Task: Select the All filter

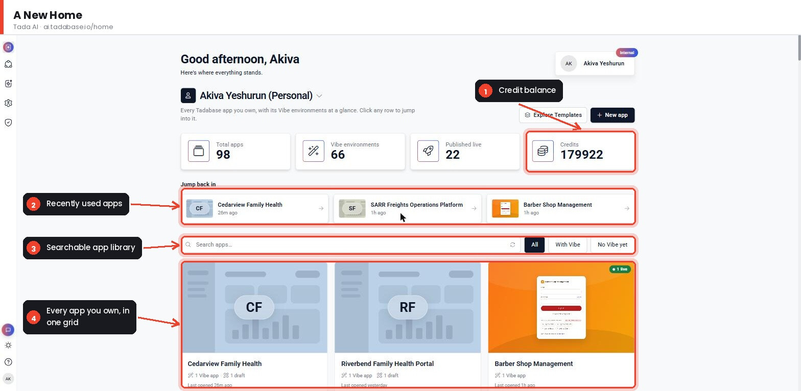Action: [534, 245]
